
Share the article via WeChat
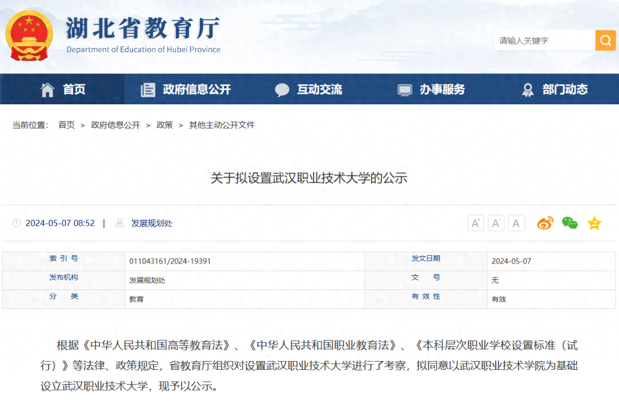(x=569, y=223)
